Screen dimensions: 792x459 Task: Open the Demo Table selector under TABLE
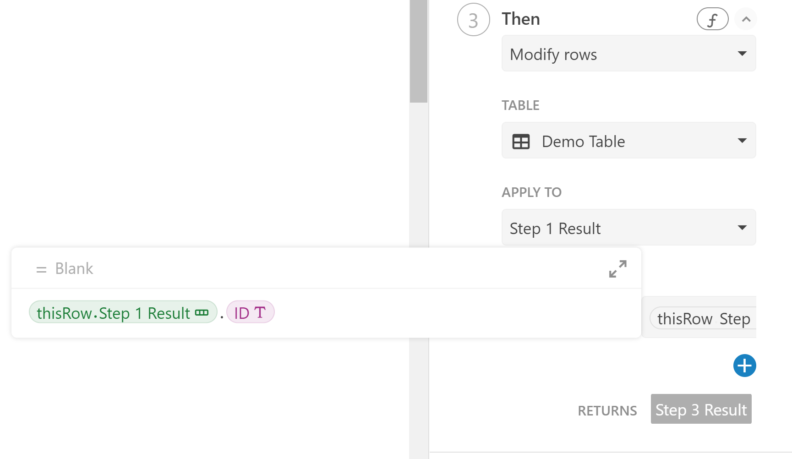pos(628,141)
